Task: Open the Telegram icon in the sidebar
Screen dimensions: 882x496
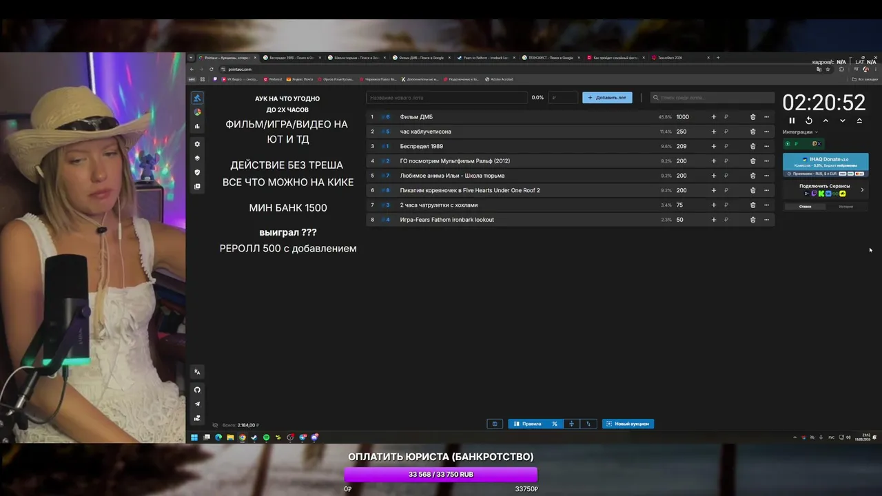Action: pos(197,404)
